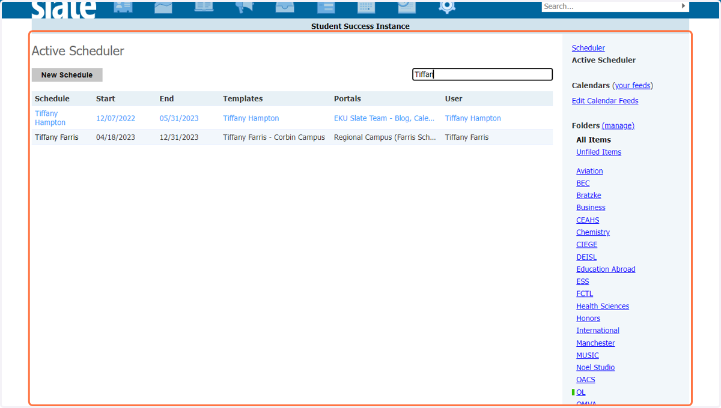Open Tiffany Farris schedule row
The height and width of the screenshot is (408, 721).
(292, 137)
